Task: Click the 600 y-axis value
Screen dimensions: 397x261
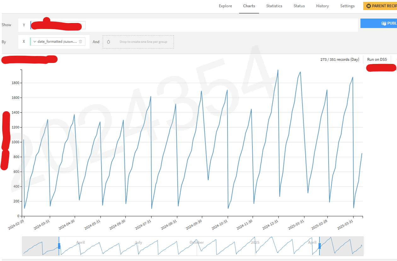Action: pyautogui.click(x=17, y=172)
